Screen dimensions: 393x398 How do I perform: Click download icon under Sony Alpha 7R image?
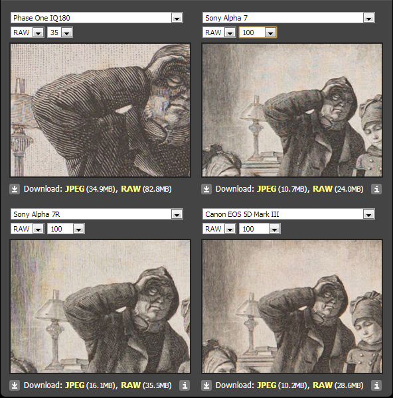tap(15, 385)
